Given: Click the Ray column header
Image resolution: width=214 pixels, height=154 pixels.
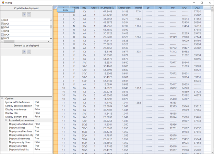Looking at the screenshot, I should (x=84, y=7).
